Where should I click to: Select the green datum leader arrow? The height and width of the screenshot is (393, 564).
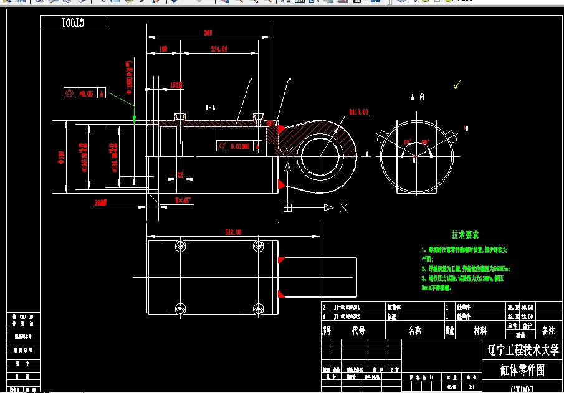point(134,119)
